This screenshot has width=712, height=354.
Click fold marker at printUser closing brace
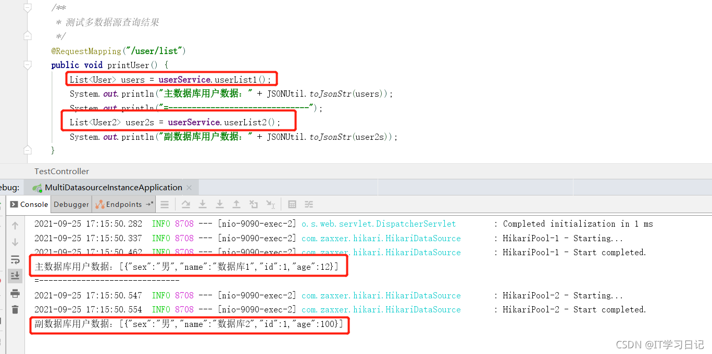28,150
